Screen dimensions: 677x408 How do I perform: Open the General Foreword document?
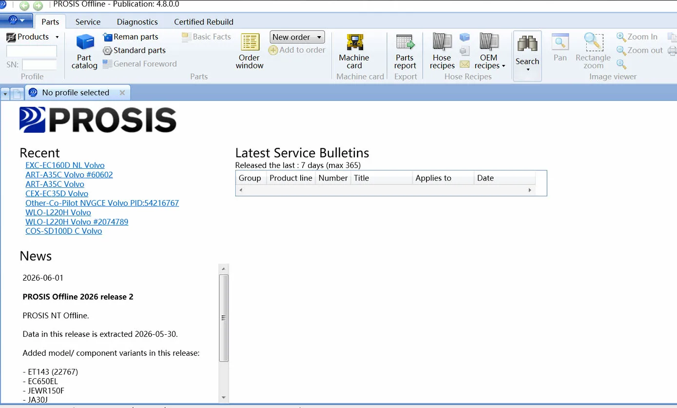[139, 64]
